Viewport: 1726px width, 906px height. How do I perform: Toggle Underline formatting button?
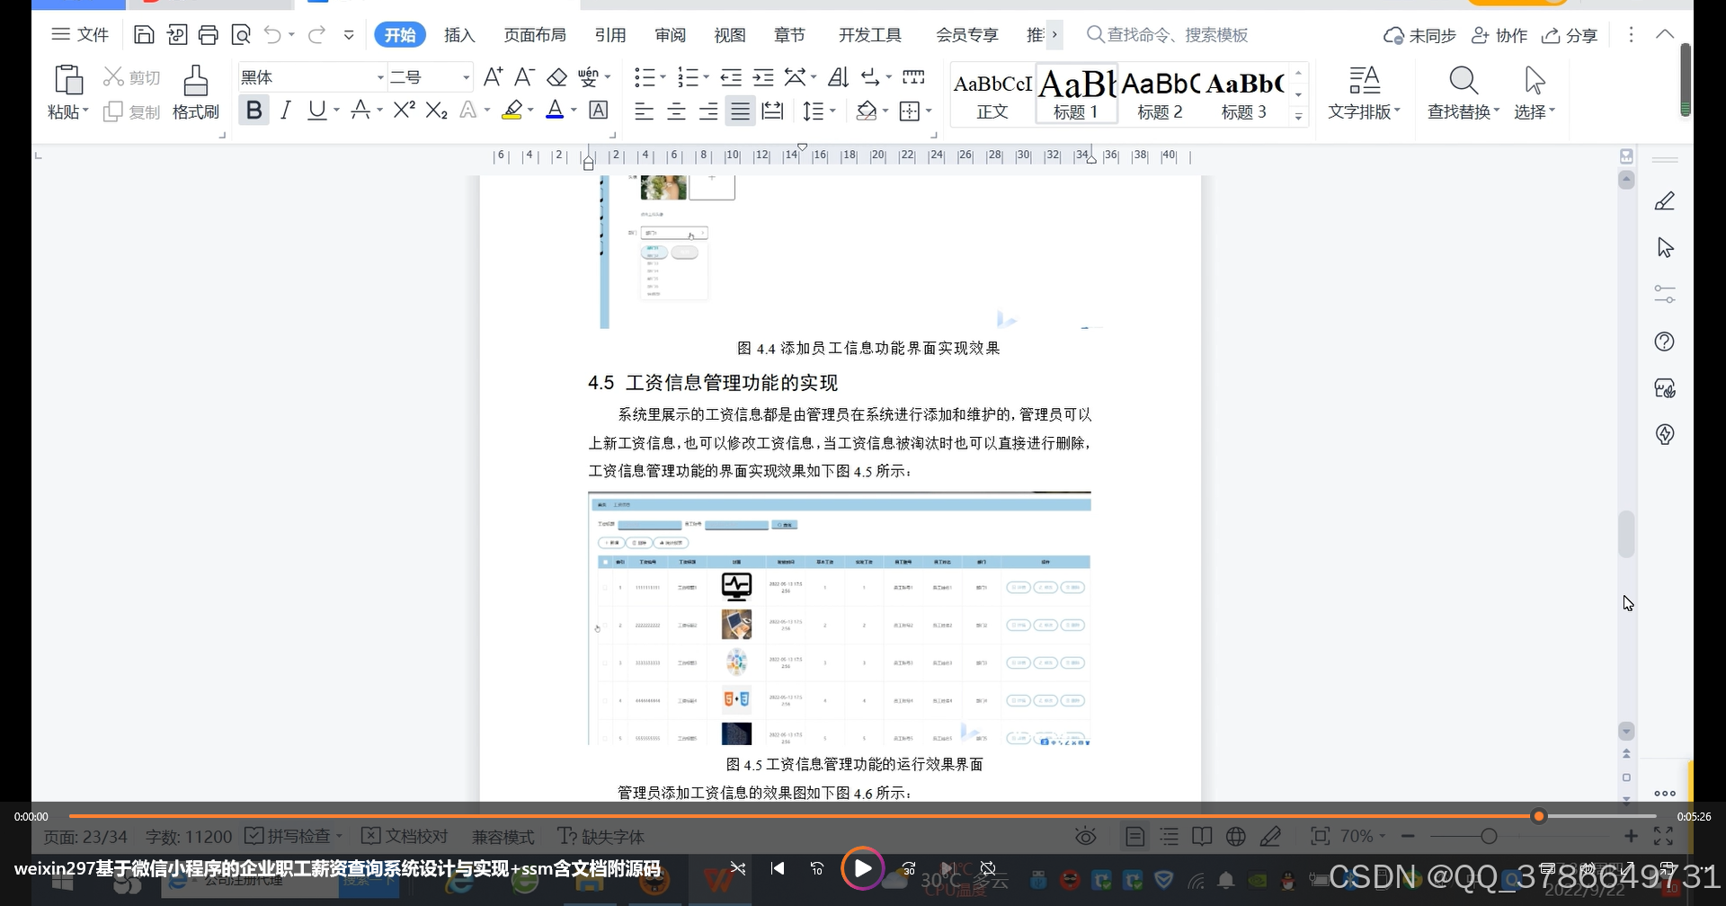(316, 110)
